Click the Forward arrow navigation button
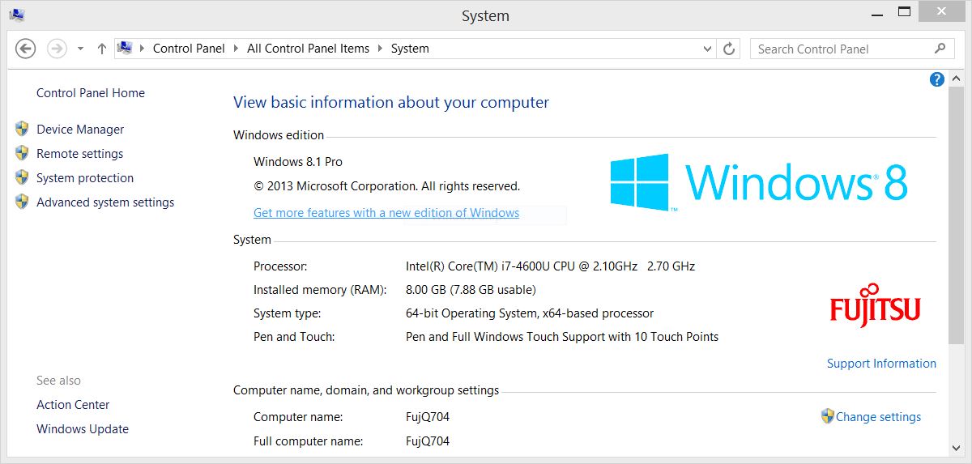 point(57,49)
